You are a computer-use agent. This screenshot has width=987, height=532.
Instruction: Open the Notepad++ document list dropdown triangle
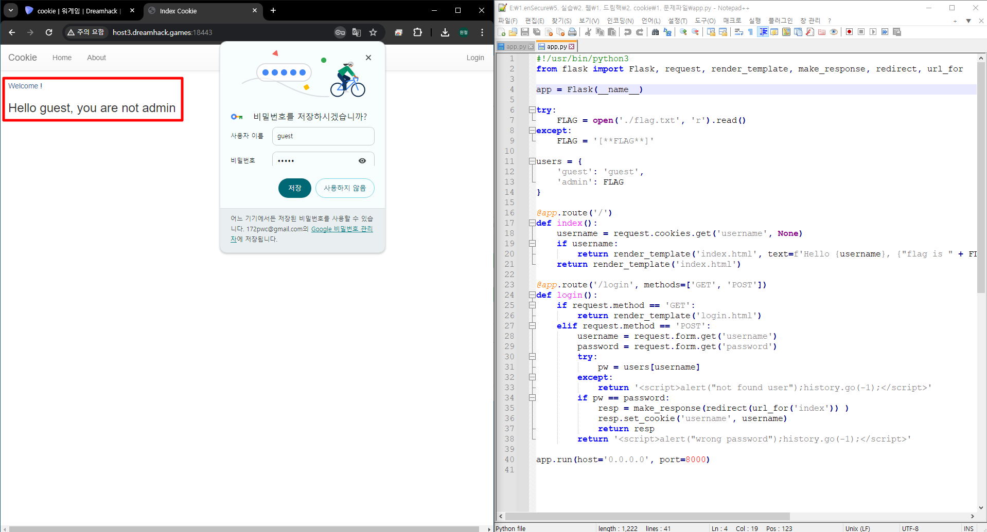(968, 21)
